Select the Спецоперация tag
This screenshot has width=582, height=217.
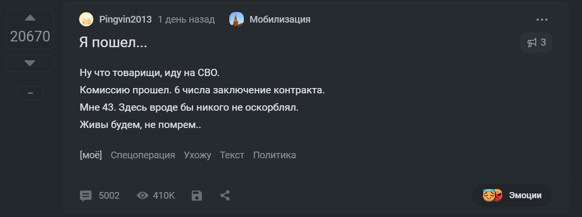coord(143,155)
